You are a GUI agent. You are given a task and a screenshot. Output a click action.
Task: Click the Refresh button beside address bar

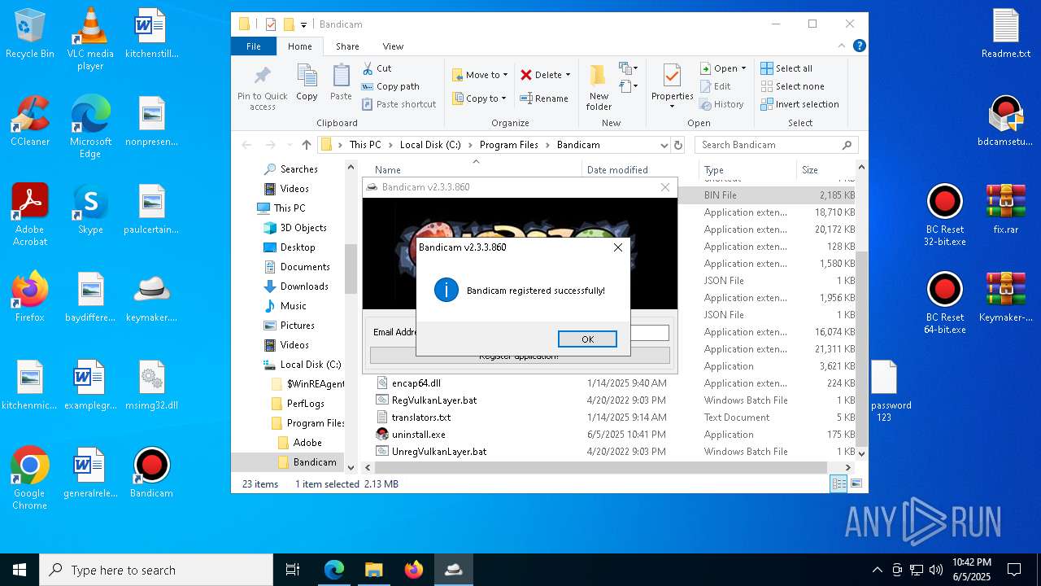tap(678, 145)
